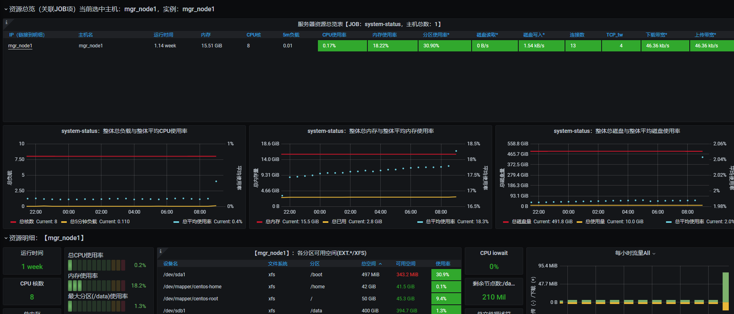Sort partition table by 可用空间 column

click(406, 264)
